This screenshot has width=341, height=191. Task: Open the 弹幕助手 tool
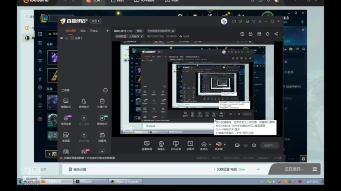[66, 103]
